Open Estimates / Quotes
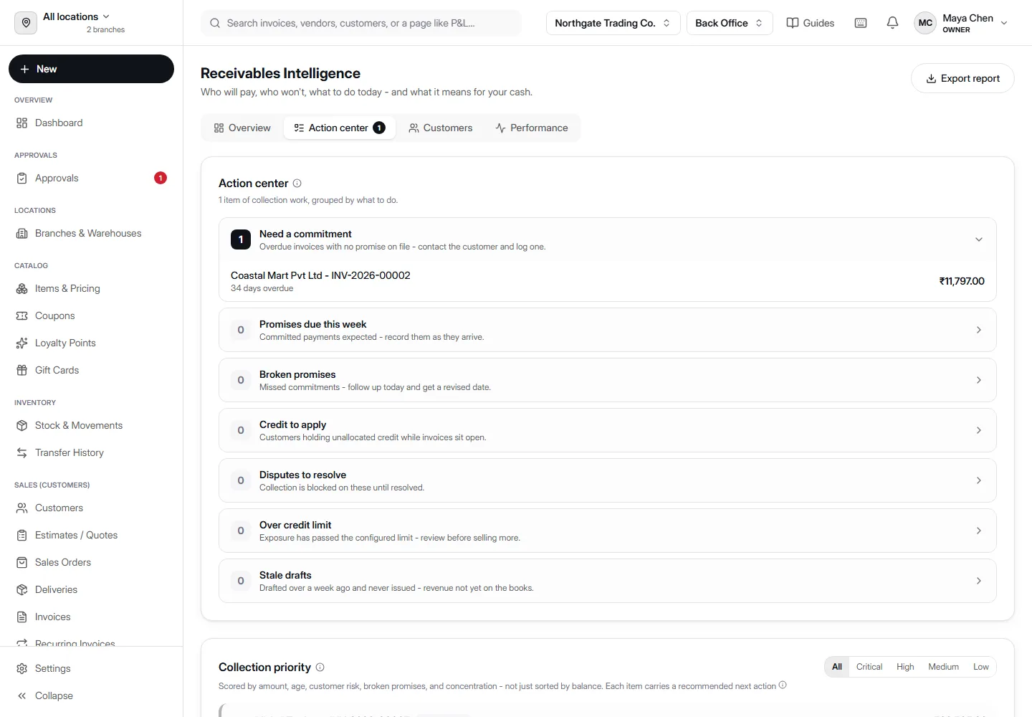 point(91,536)
